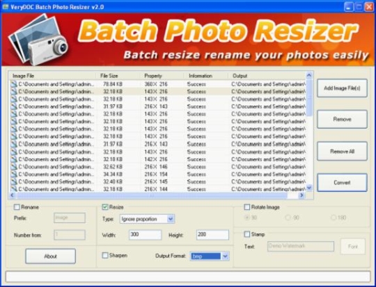Click the VeryDOC app icon in title bar
The image size is (376, 287).
6,7
